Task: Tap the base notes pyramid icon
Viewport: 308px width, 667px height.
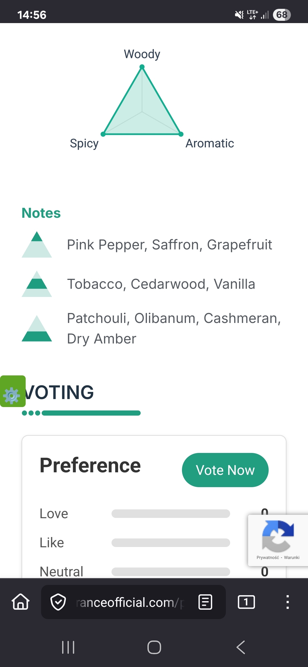Action: (37, 328)
